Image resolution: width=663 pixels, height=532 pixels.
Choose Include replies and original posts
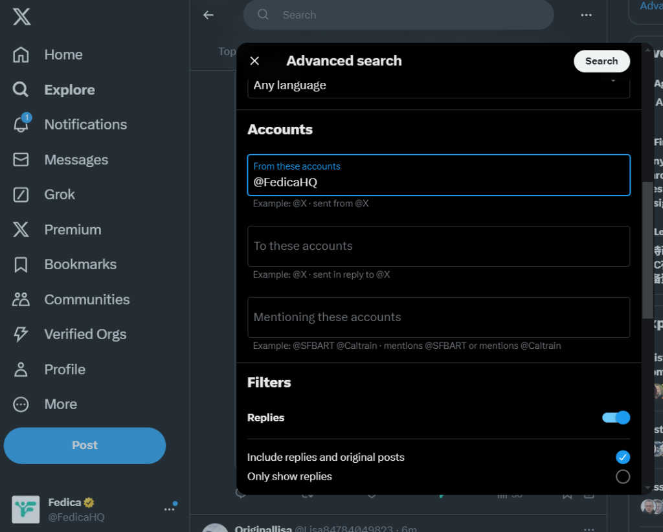[623, 457]
